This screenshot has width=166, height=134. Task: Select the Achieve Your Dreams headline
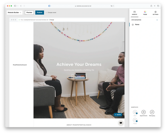coord(79,64)
